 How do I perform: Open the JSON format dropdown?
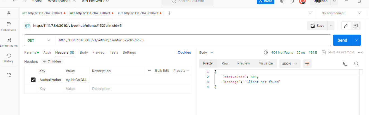(x=290, y=64)
